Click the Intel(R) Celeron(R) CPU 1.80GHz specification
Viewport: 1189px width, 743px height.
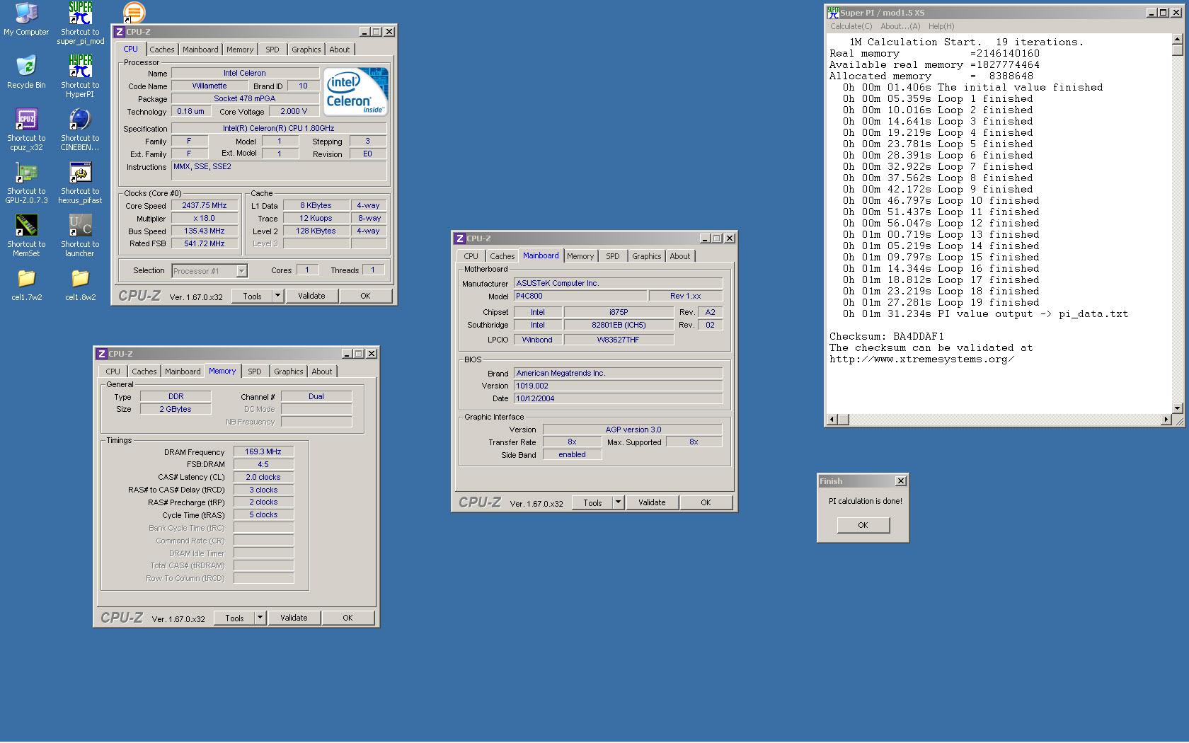[279, 129]
